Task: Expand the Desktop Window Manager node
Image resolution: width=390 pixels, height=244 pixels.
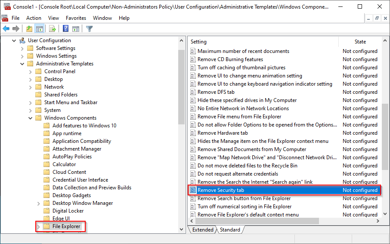Action: (x=39, y=203)
